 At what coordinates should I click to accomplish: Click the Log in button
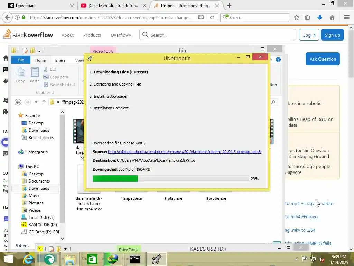[309, 35]
